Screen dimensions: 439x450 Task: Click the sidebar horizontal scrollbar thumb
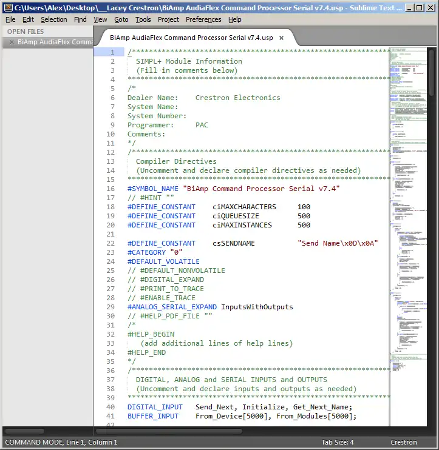pyautogui.click(x=25, y=431)
